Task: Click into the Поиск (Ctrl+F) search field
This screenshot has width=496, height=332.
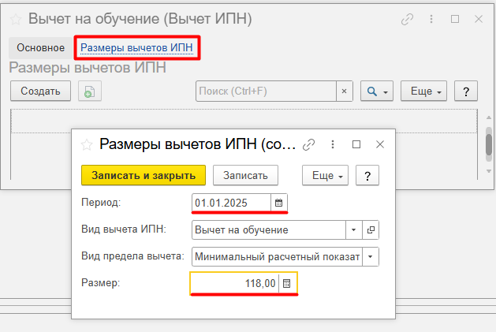Action: point(265,91)
